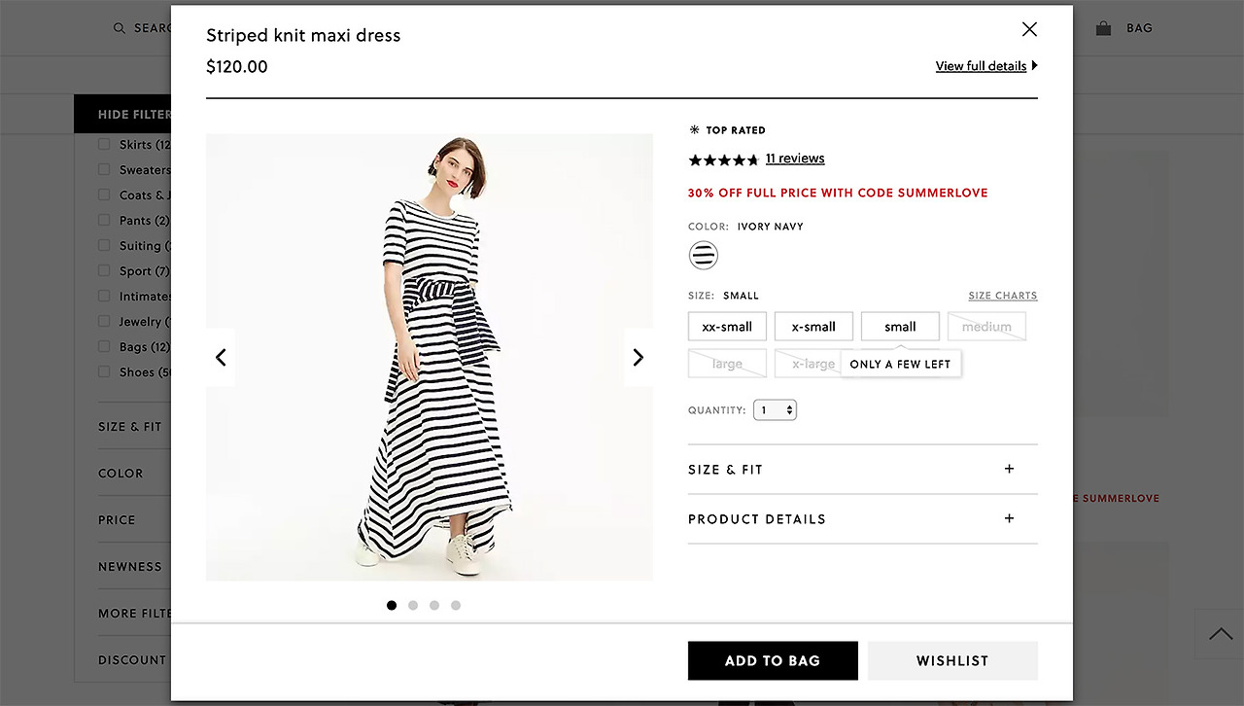Click the back-to-top arrow icon

coord(1220,634)
